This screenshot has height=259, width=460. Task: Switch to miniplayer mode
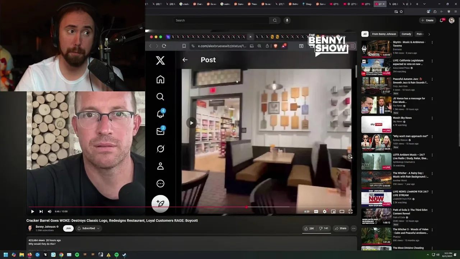[x=333, y=212]
